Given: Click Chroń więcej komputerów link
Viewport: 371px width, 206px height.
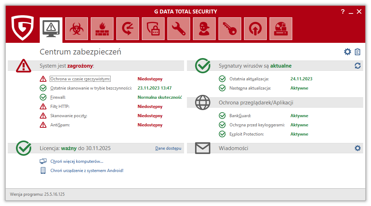Looking at the screenshot, I should [77, 161].
